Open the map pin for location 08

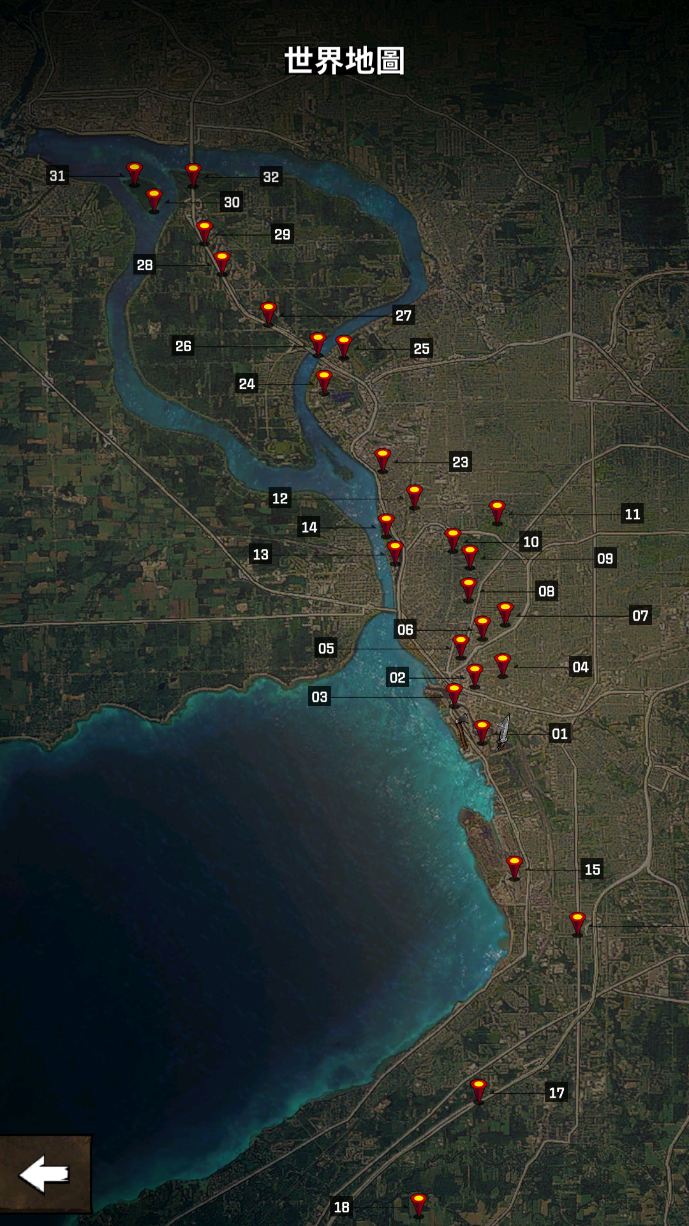click(x=469, y=590)
